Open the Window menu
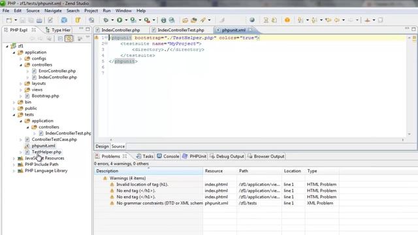The height and width of the screenshot is (235, 418). [x=123, y=10]
